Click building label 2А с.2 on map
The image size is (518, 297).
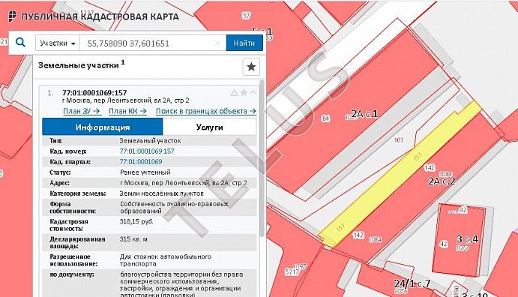click(x=442, y=181)
